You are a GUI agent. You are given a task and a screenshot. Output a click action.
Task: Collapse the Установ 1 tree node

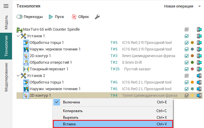click(x=18, y=36)
